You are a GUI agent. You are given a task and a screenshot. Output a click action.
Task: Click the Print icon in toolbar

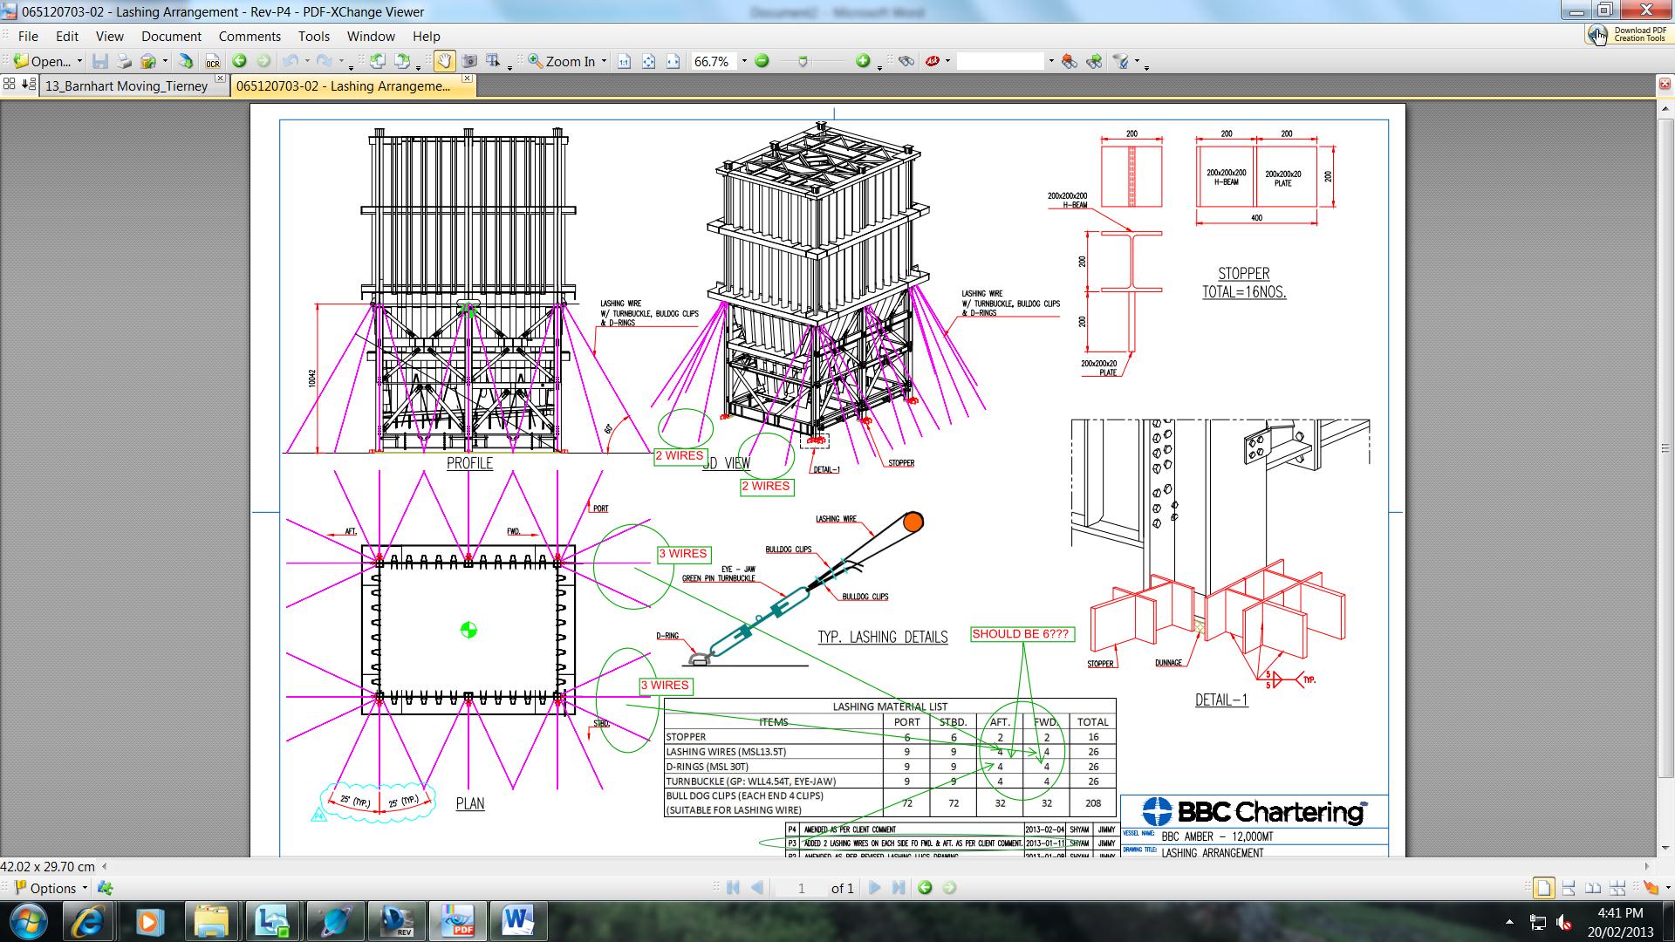coord(124,61)
